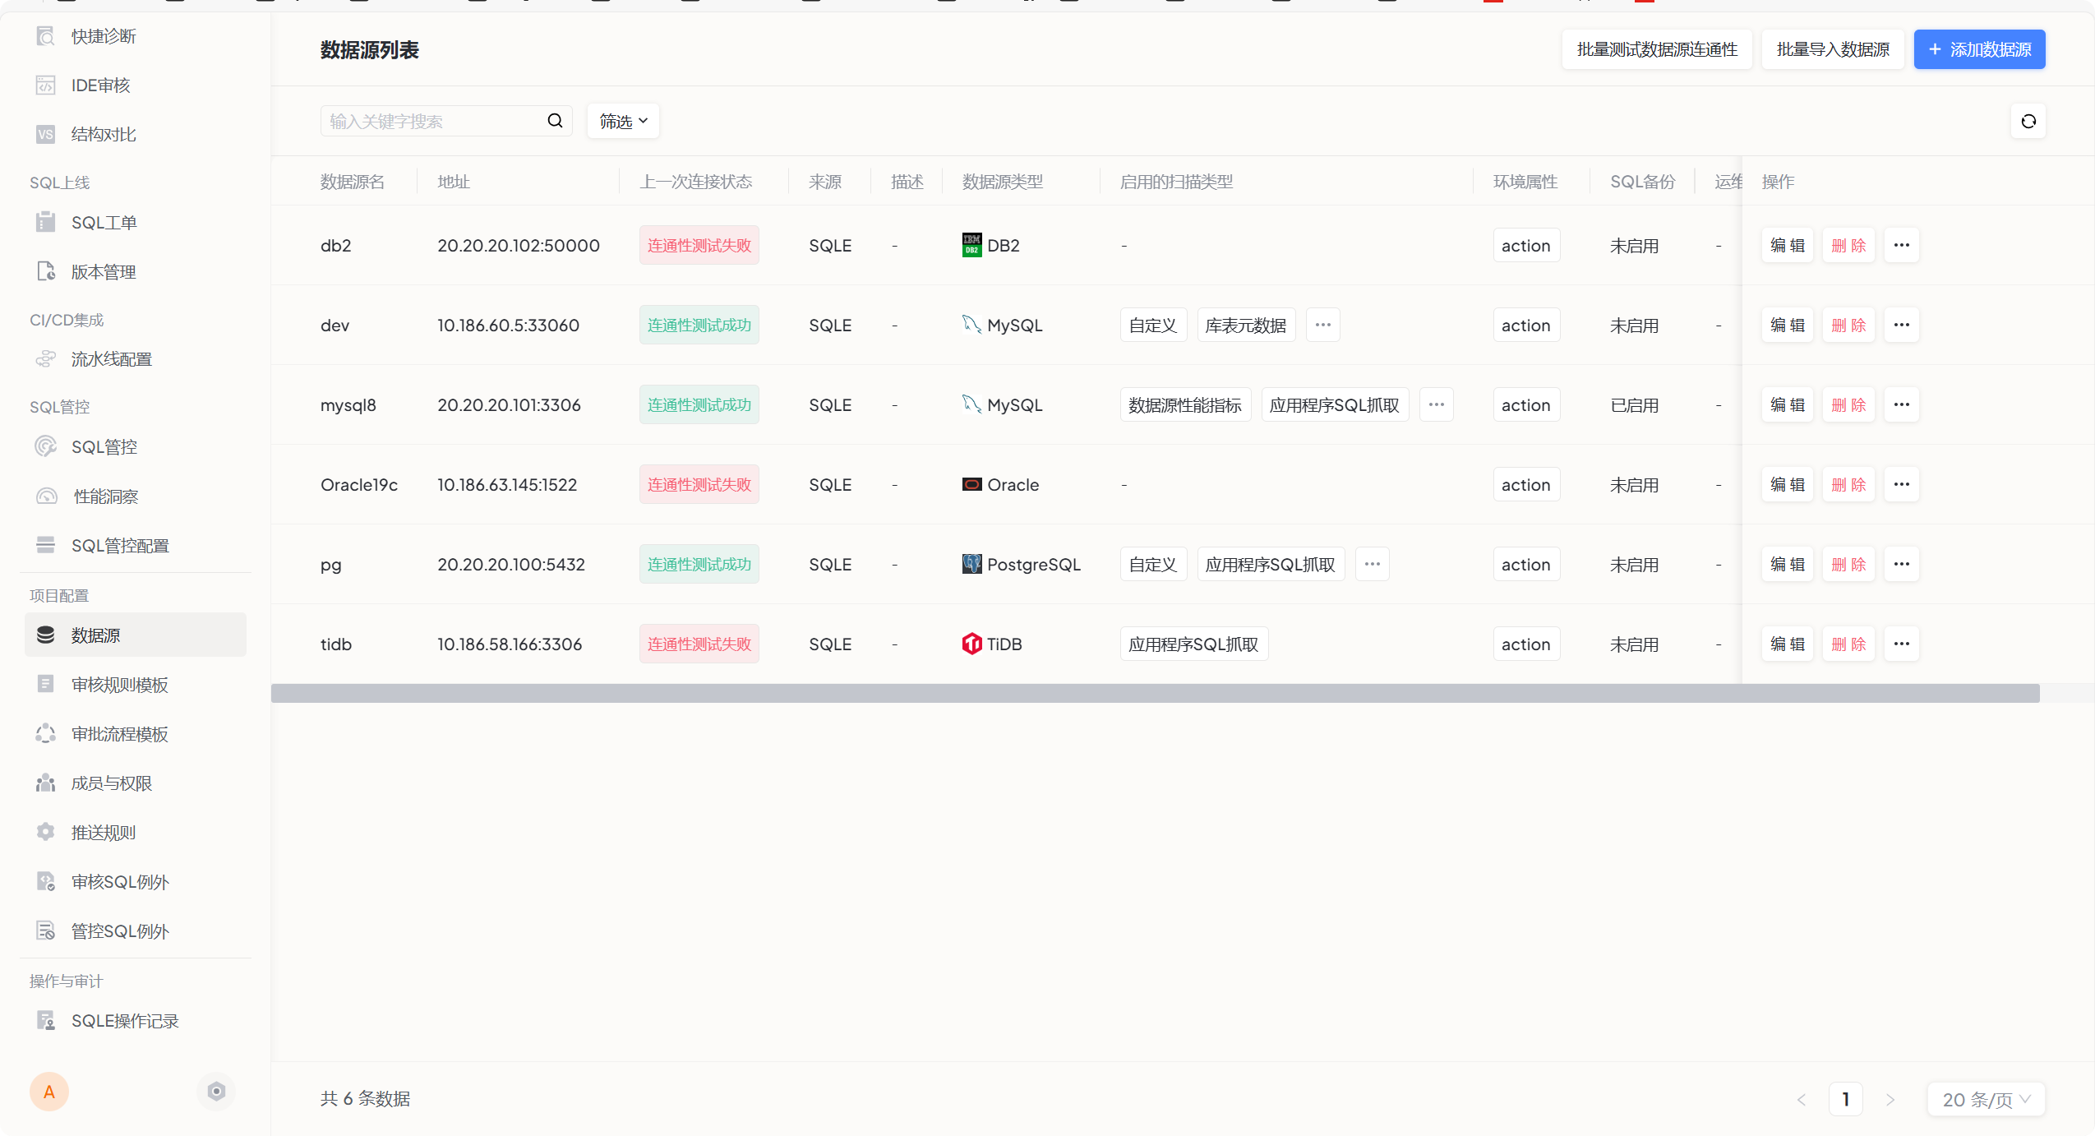Image resolution: width=2095 pixels, height=1136 pixels.
Task: Click the search magnifier icon
Action: pos(556,121)
